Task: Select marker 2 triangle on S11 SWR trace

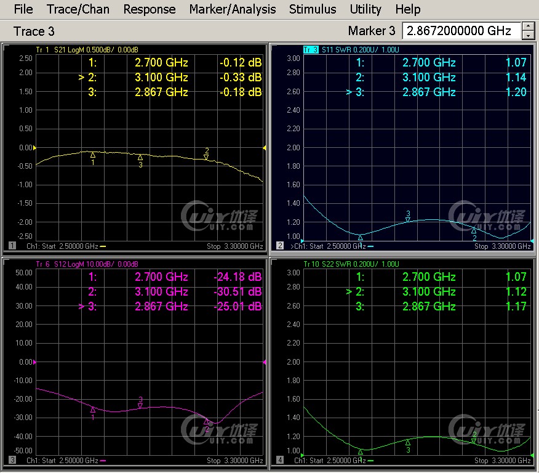Action: (474, 230)
